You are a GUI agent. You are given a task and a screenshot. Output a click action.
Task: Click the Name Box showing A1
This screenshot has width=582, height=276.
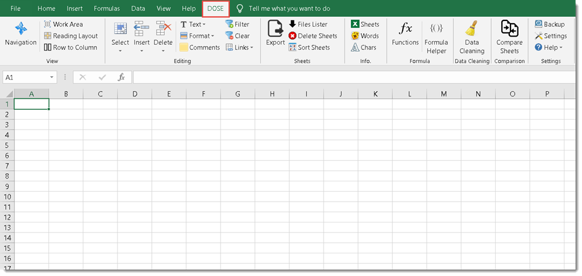click(25, 77)
